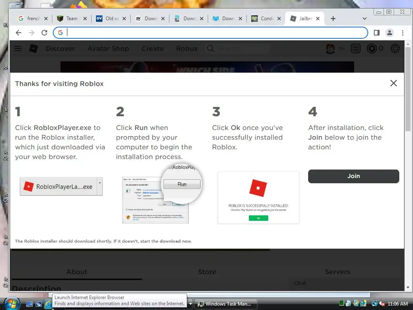Click the Show Desktop quick launch icon
The width and height of the screenshot is (413, 310).
click(x=29, y=304)
